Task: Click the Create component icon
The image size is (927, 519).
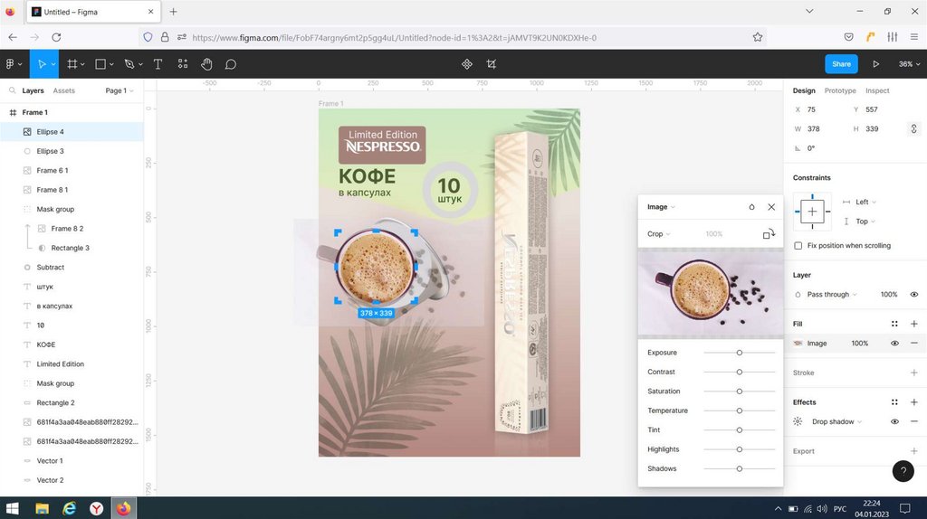Action: tap(467, 64)
